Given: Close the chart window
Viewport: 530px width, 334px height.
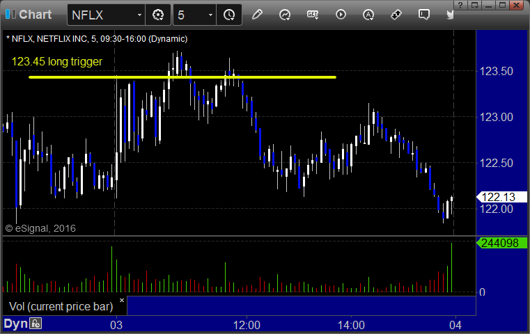Looking at the screenshot, I should 517,5.
